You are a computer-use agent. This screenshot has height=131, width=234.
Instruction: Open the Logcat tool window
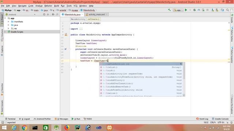pyautogui.click(x=24, y=119)
